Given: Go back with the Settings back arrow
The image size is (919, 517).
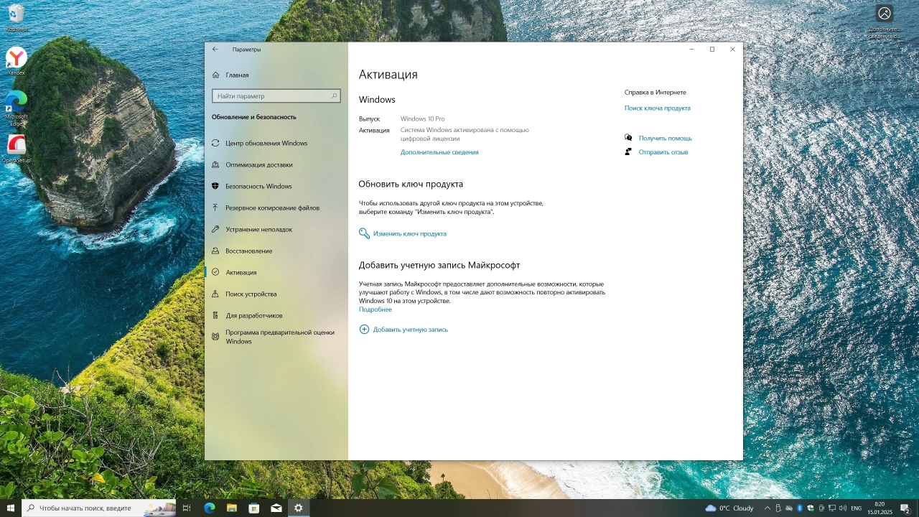Looking at the screenshot, I should (215, 50).
